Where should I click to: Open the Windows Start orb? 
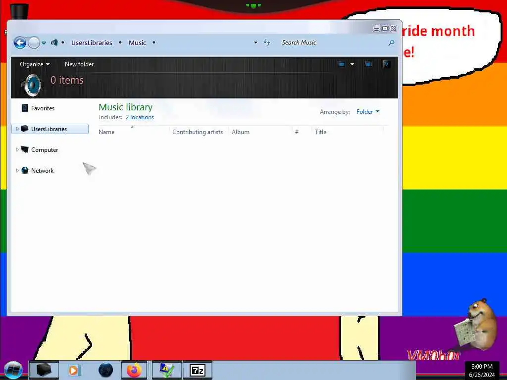(13, 370)
